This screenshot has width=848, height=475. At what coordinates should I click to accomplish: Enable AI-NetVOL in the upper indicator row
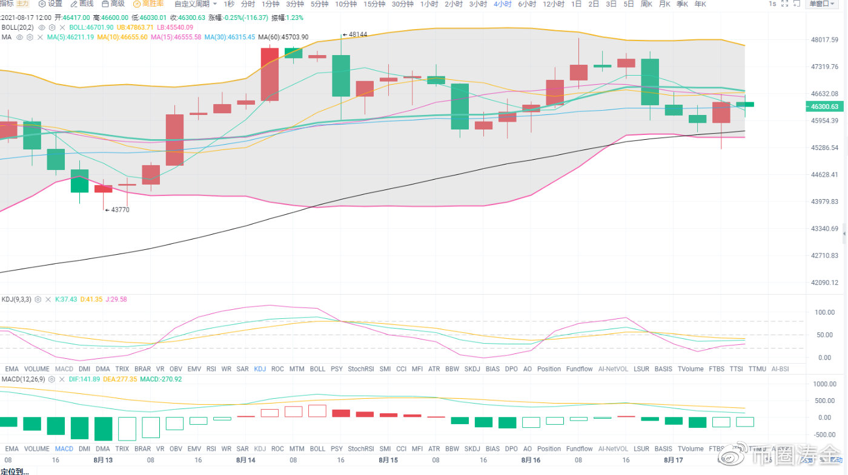coord(613,369)
